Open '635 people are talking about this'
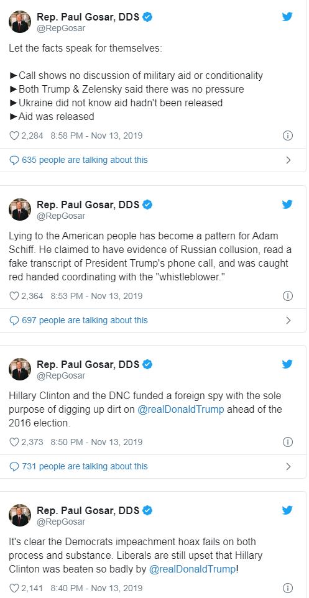 [78, 160]
